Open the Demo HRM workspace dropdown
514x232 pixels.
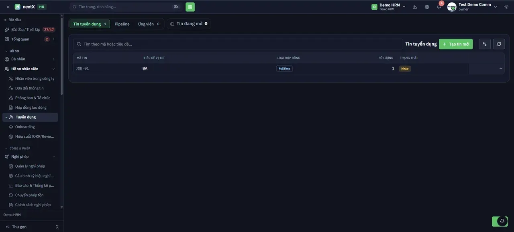tap(388, 7)
